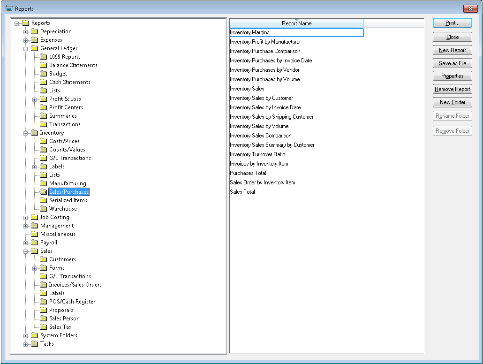Expand the Expenses folder node
This screenshot has height=364, width=483.
tap(26, 40)
